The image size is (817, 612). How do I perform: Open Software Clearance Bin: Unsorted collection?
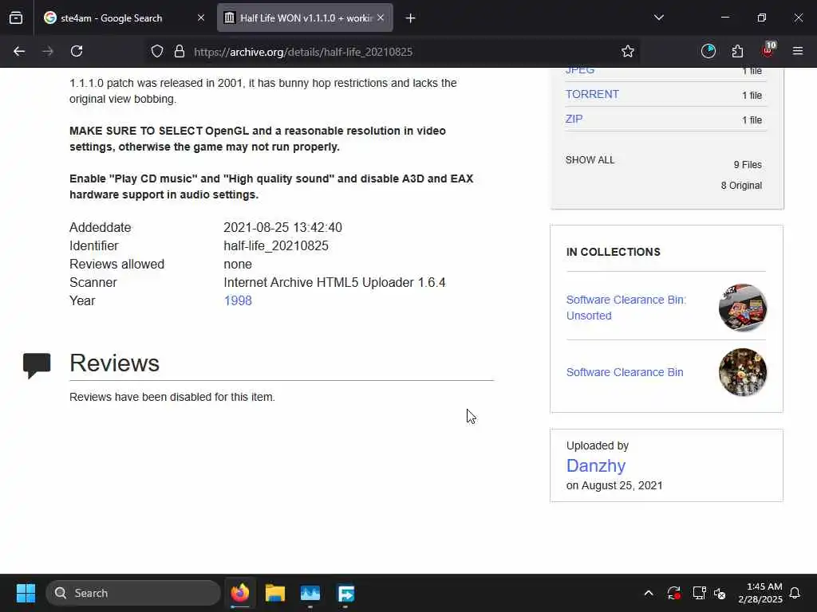[x=626, y=308]
